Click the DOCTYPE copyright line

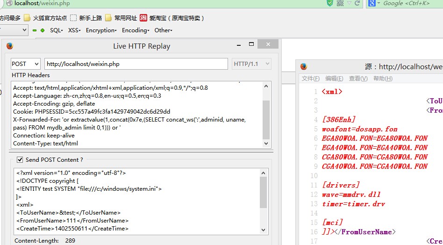point(48,181)
